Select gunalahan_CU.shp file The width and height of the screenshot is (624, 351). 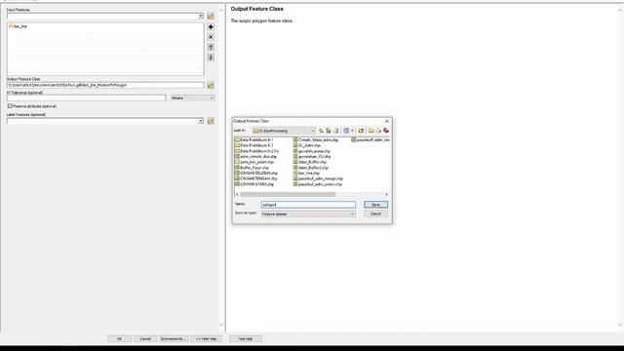click(312, 157)
